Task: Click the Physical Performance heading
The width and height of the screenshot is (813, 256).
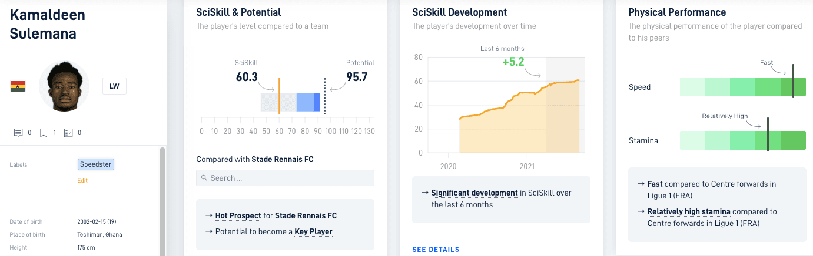Action: 677,12
